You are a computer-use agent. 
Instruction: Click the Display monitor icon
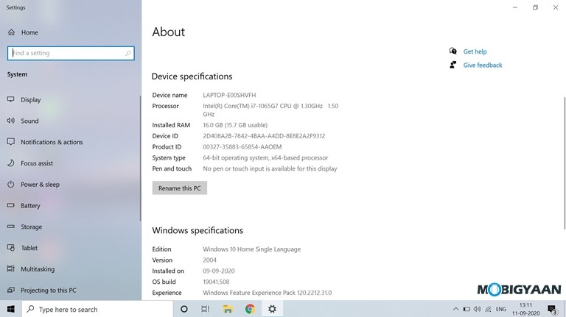(11, 99)
